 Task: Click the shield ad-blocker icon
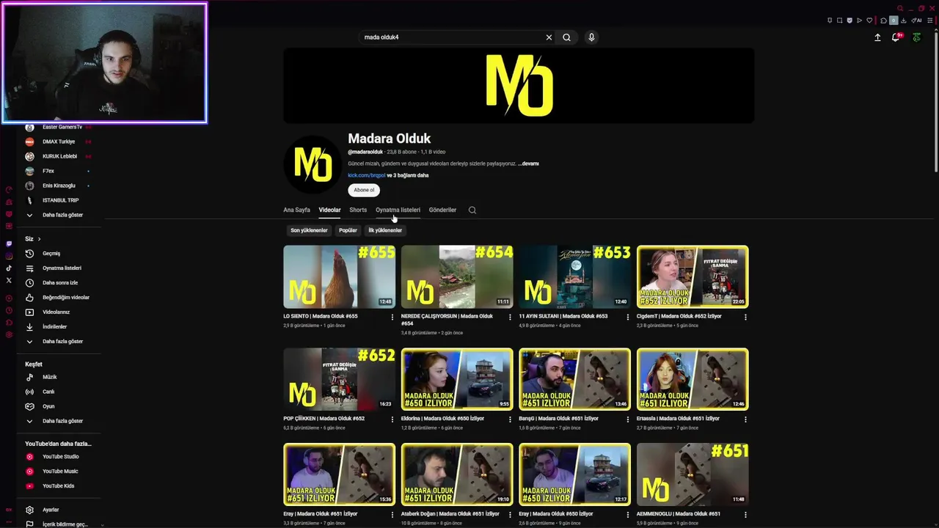pos(850,21)
